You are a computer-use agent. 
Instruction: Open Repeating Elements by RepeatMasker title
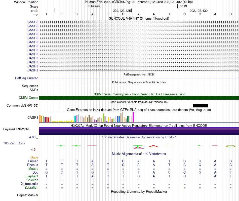[139, 191]
